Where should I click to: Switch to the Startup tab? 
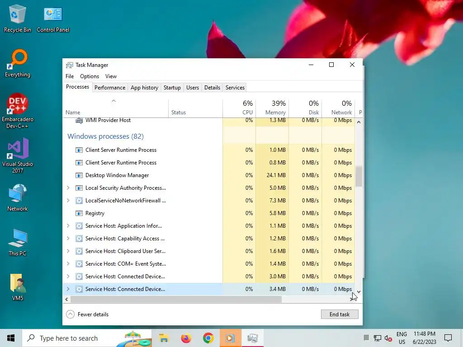click(172, 88)
